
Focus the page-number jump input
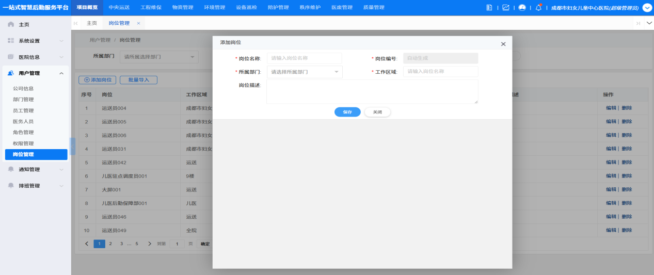[177, 244]
